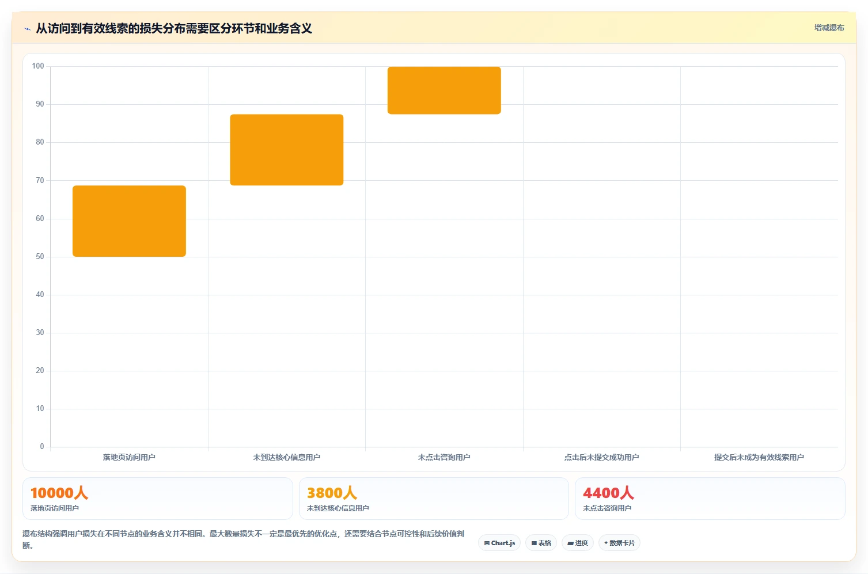Image resolution: width=868 pixels, height=574 pixels.
Task: Click x-axis label 未到达核心信息用户
Action: (x=287, y=457)
